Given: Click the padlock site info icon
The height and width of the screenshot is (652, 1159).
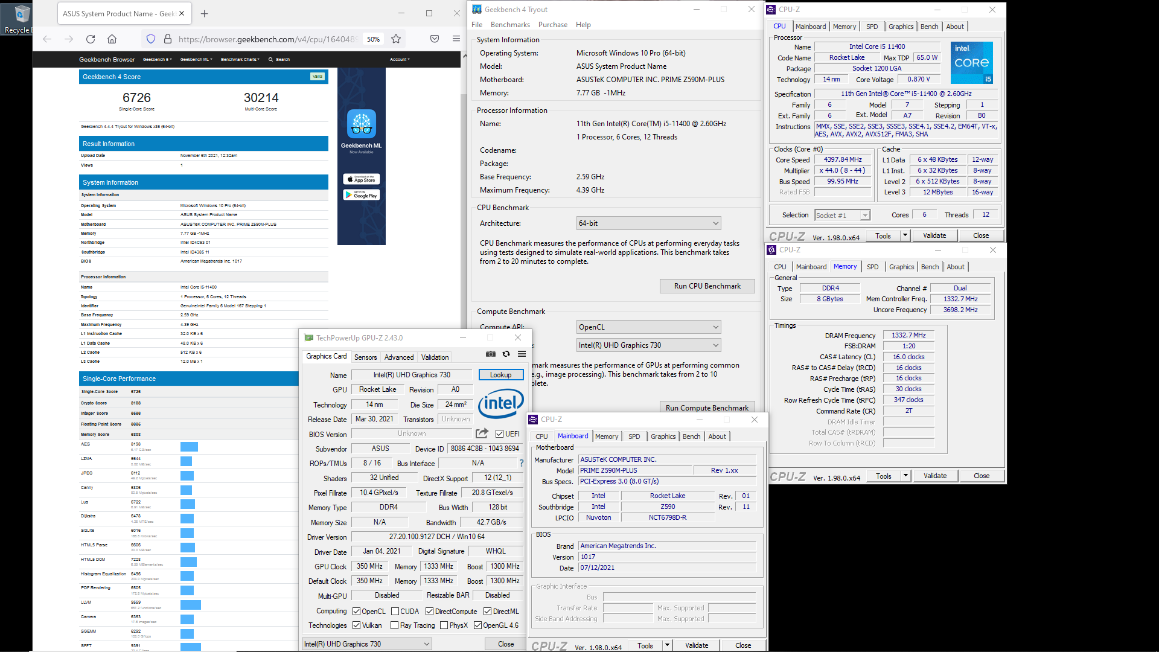Looking at the screenshot, I should (x=168, y=39).
